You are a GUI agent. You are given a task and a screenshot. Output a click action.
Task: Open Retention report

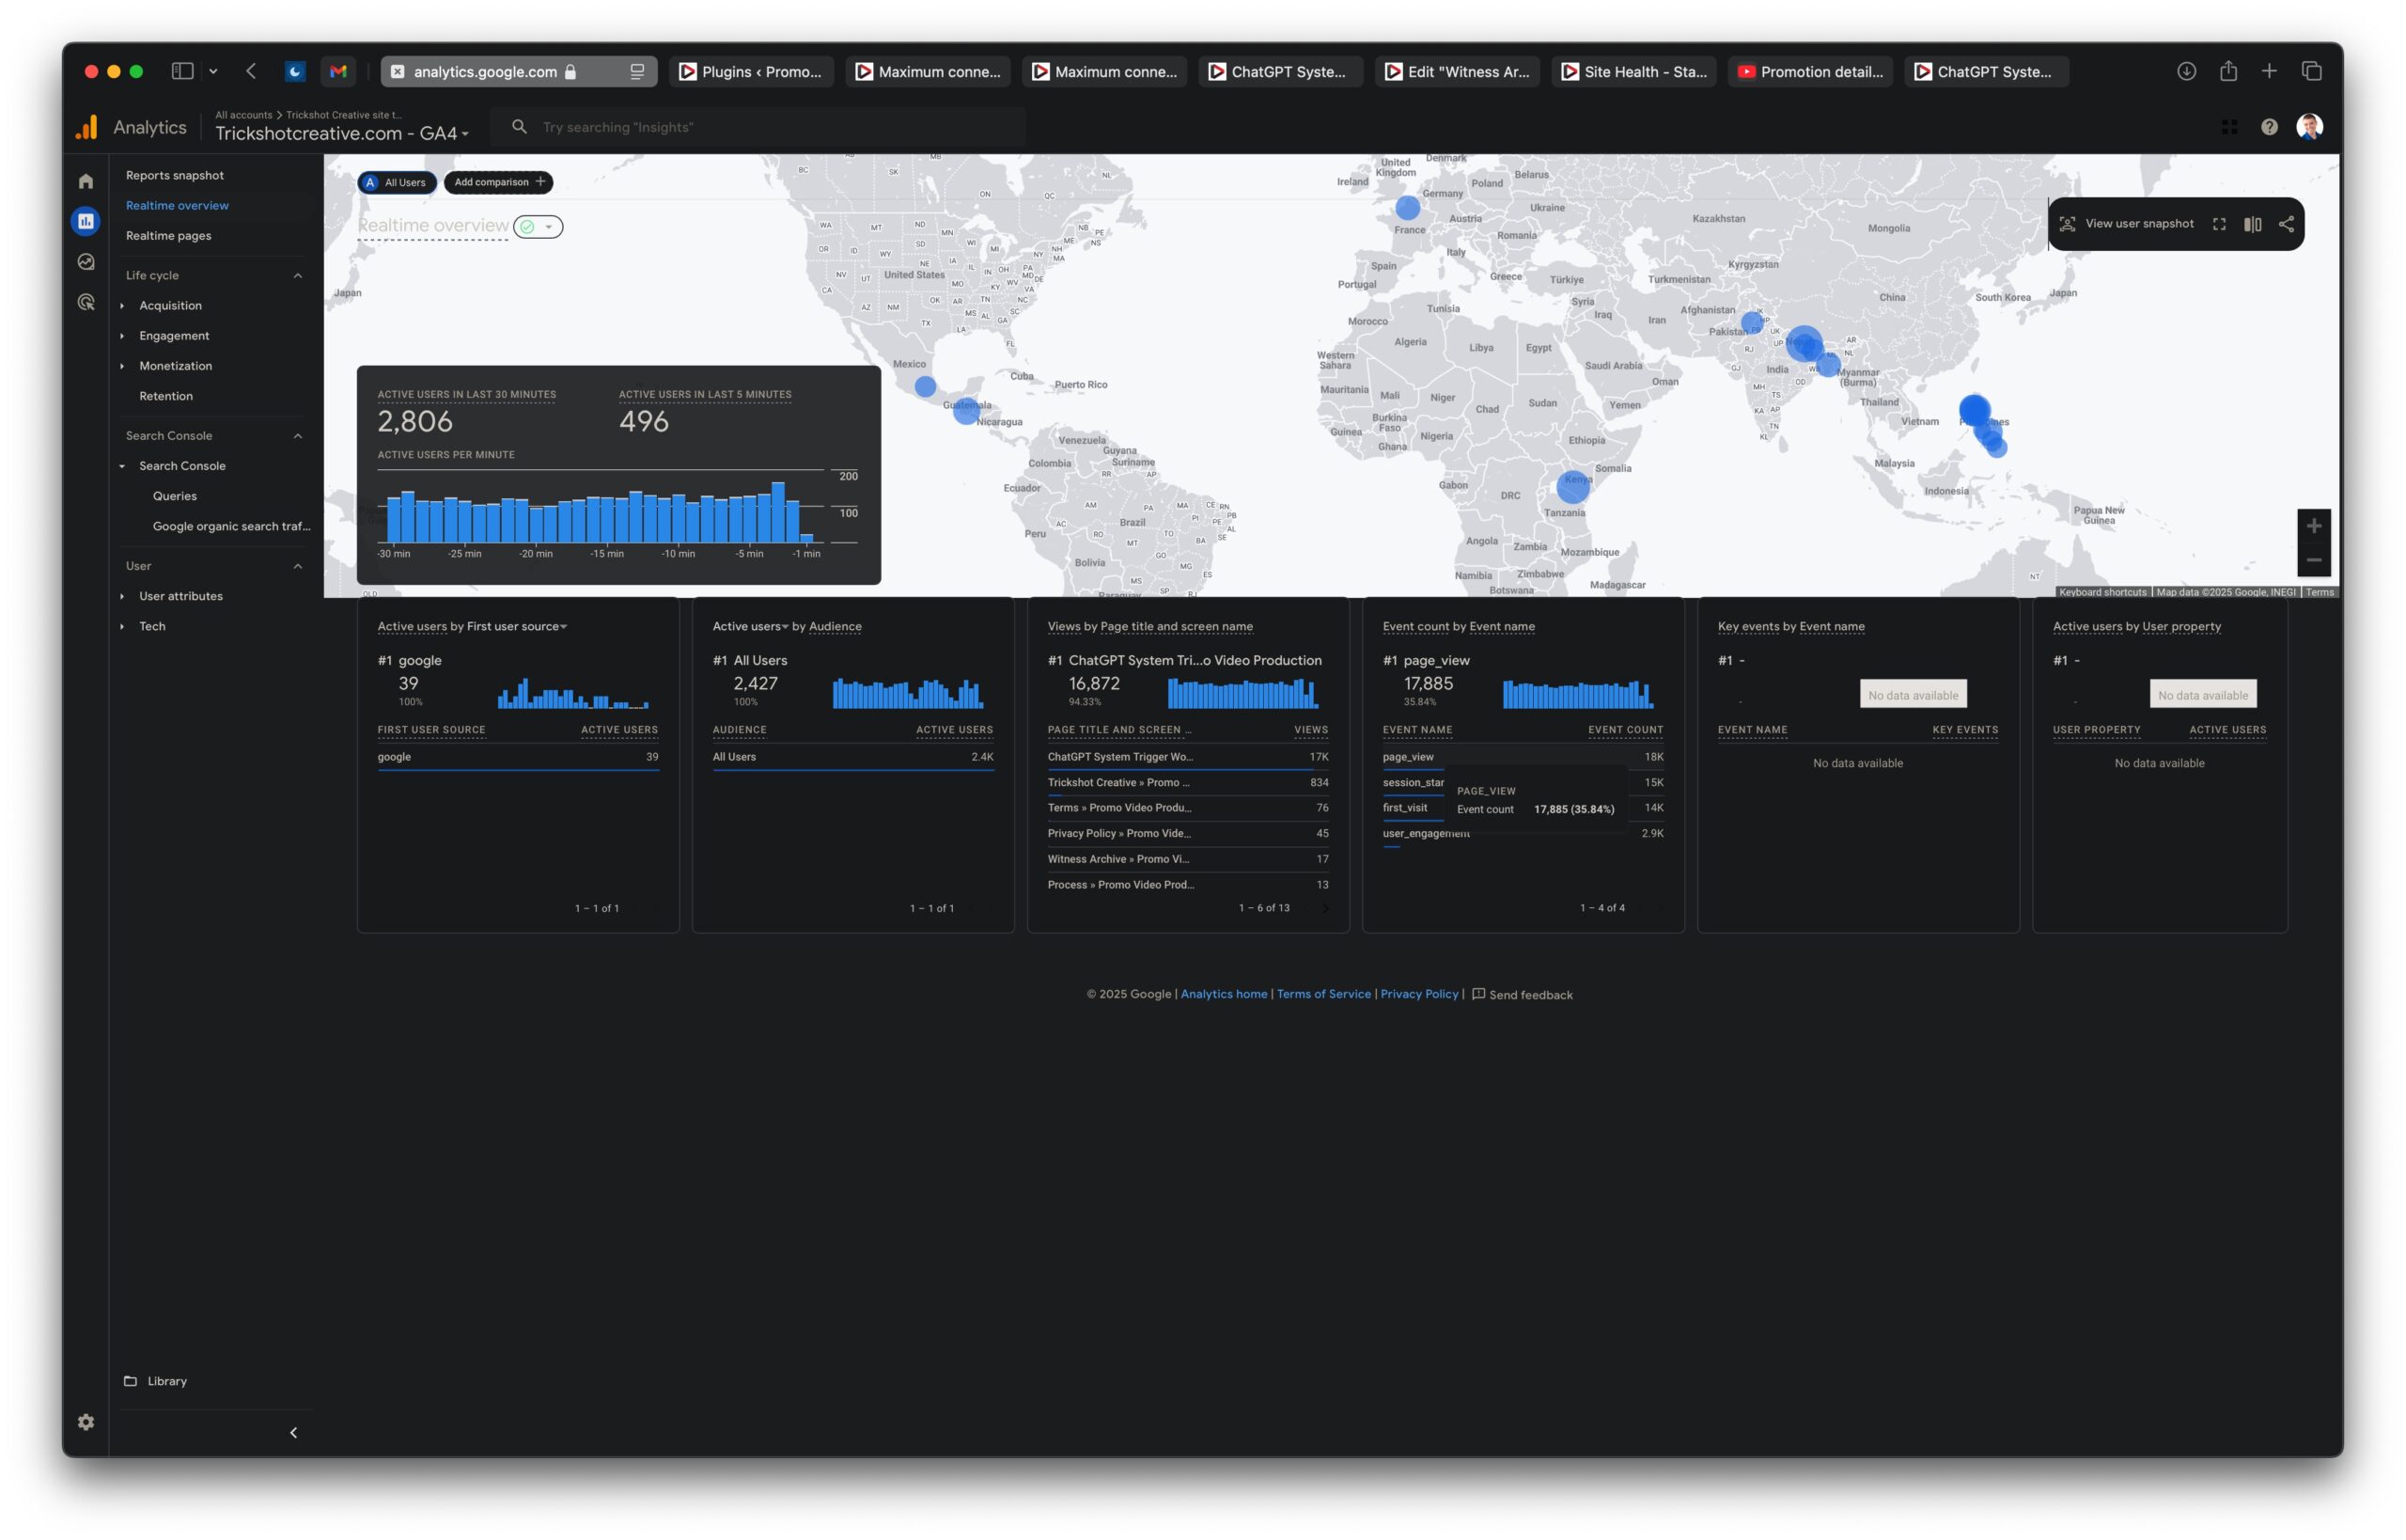point(166,396)
